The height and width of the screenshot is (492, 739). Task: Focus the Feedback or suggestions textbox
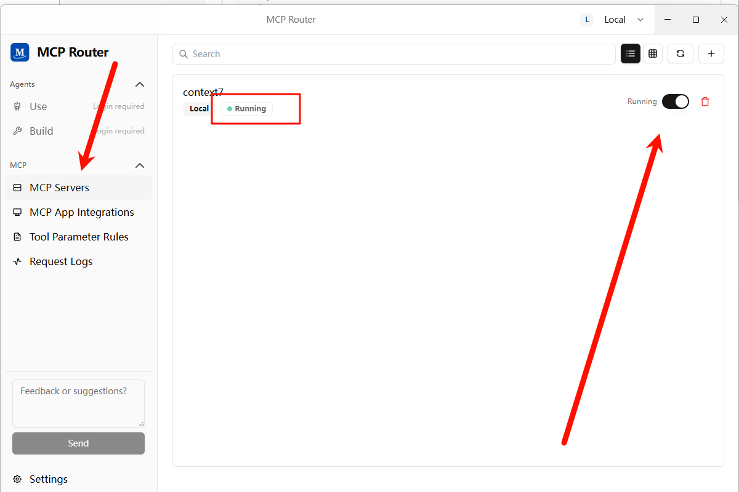[x=78, y=403]
